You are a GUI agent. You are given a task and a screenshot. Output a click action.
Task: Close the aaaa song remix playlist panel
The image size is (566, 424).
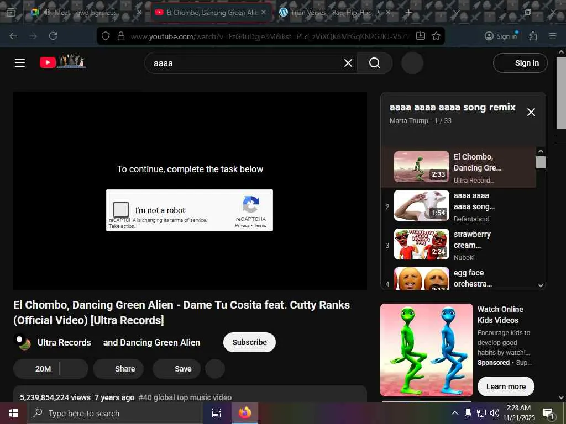pyautogui.click(x=531, y=112)
